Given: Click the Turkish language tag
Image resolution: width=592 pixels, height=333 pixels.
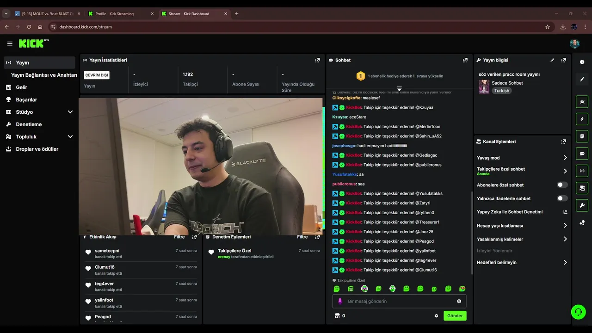Looking at the screenshot, I should [502, 91].
